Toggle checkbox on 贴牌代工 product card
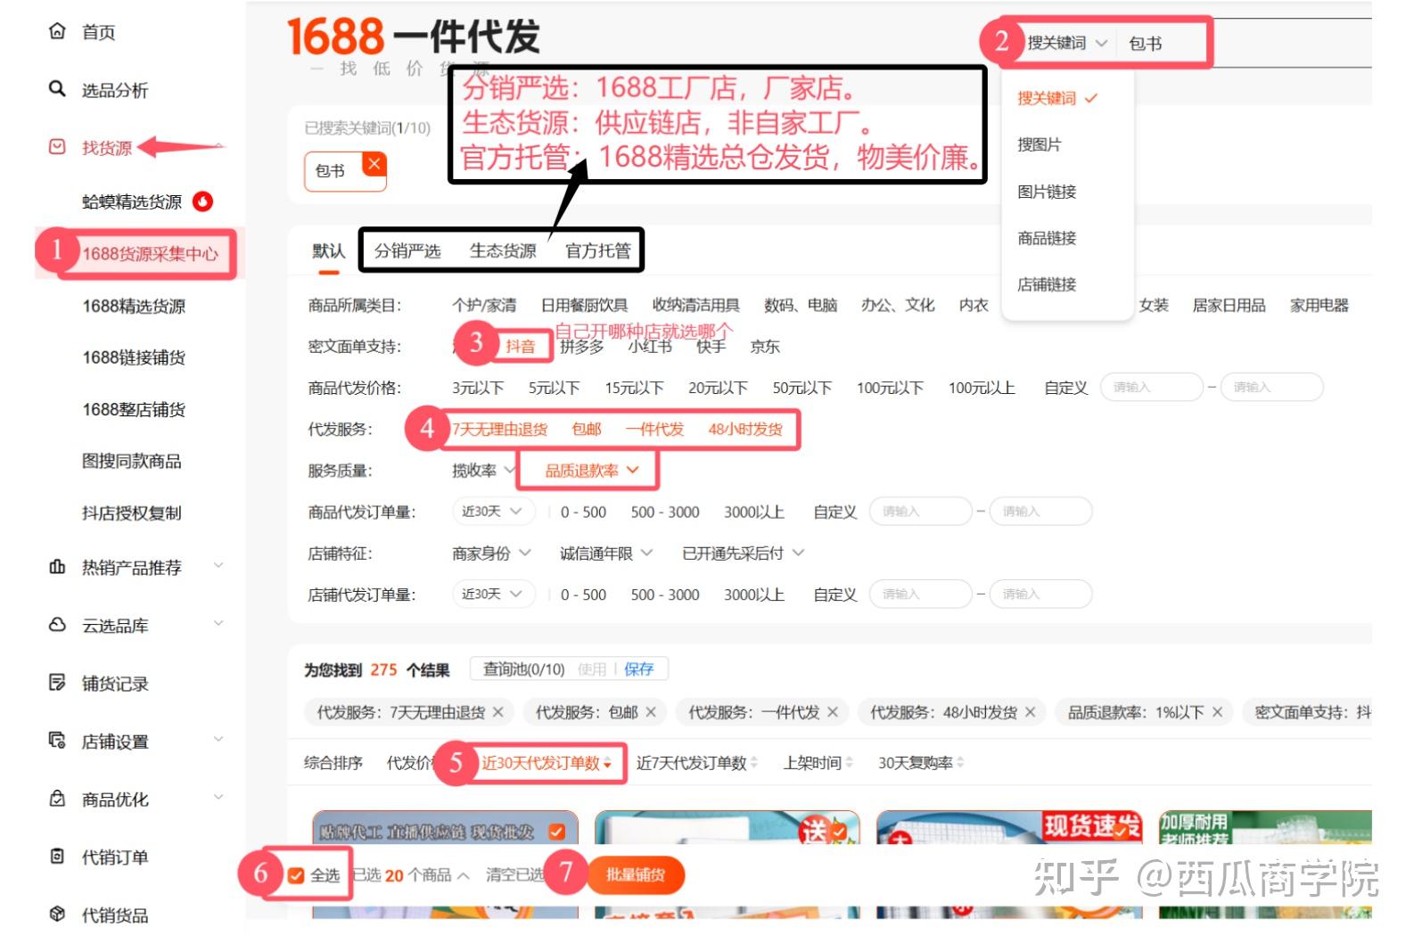The image size is (1414, 935). pos(557,832)
